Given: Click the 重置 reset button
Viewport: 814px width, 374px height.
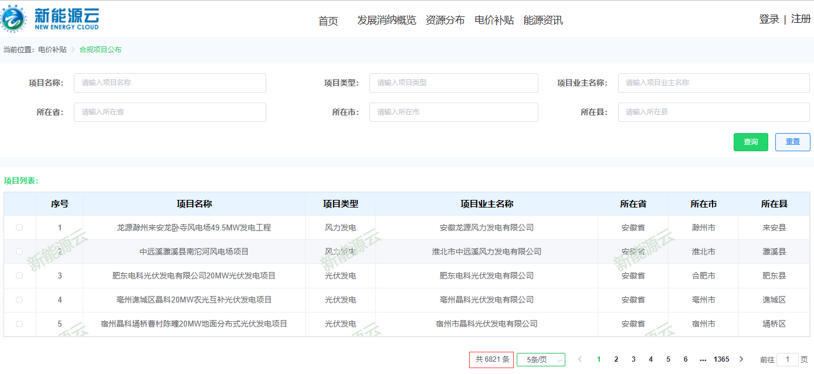Looking at the screenshot, I should coord(792,142).
